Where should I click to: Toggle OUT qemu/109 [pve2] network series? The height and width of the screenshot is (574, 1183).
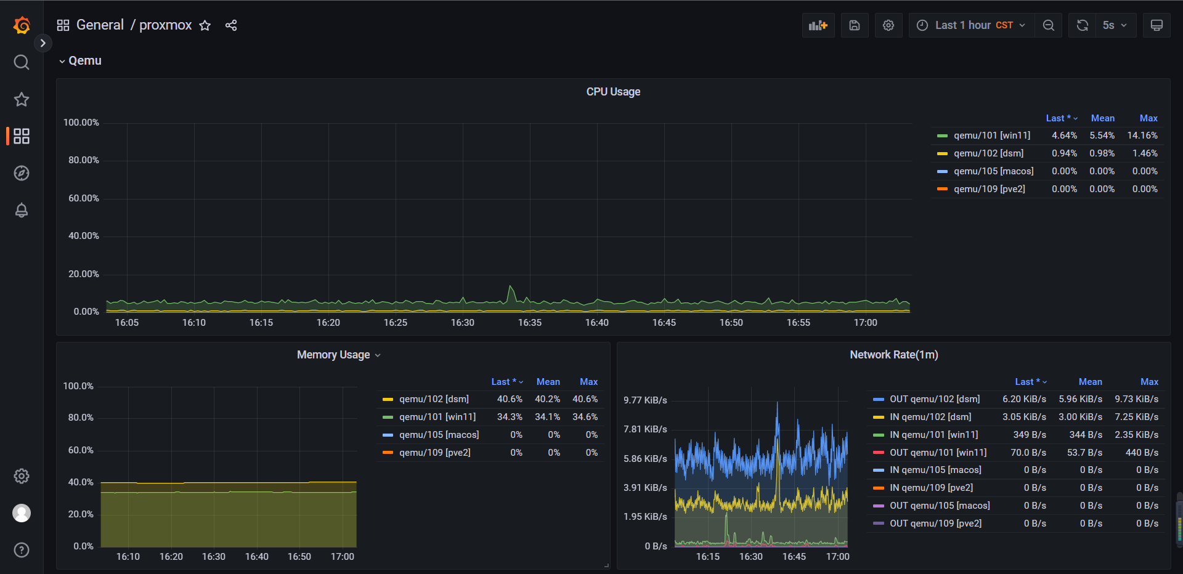pyautogui.click(x=935, y=523)
